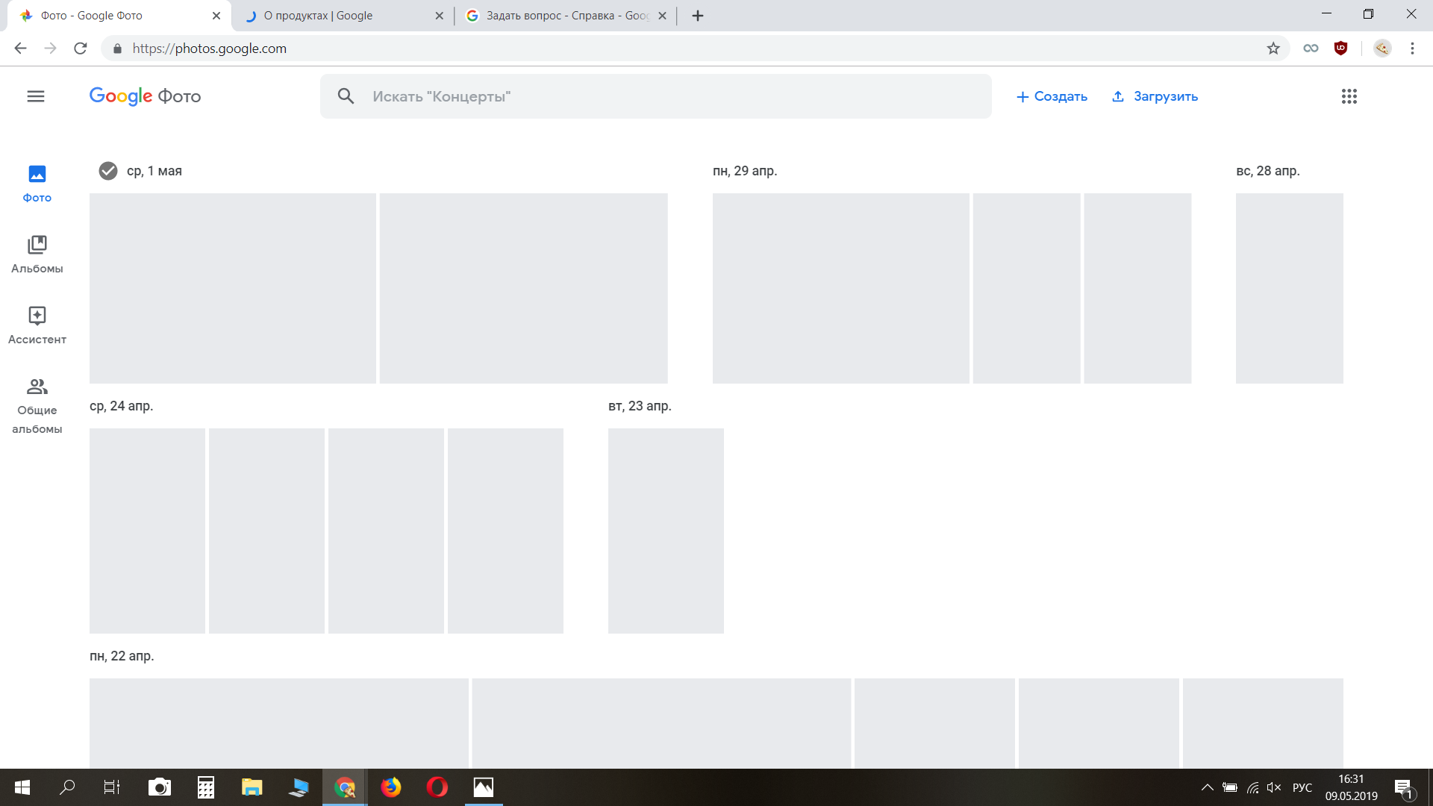Show hidden system tray icons
Image resolution: width=1433 pixels, height=806 pixels.
pos(1207,787)
